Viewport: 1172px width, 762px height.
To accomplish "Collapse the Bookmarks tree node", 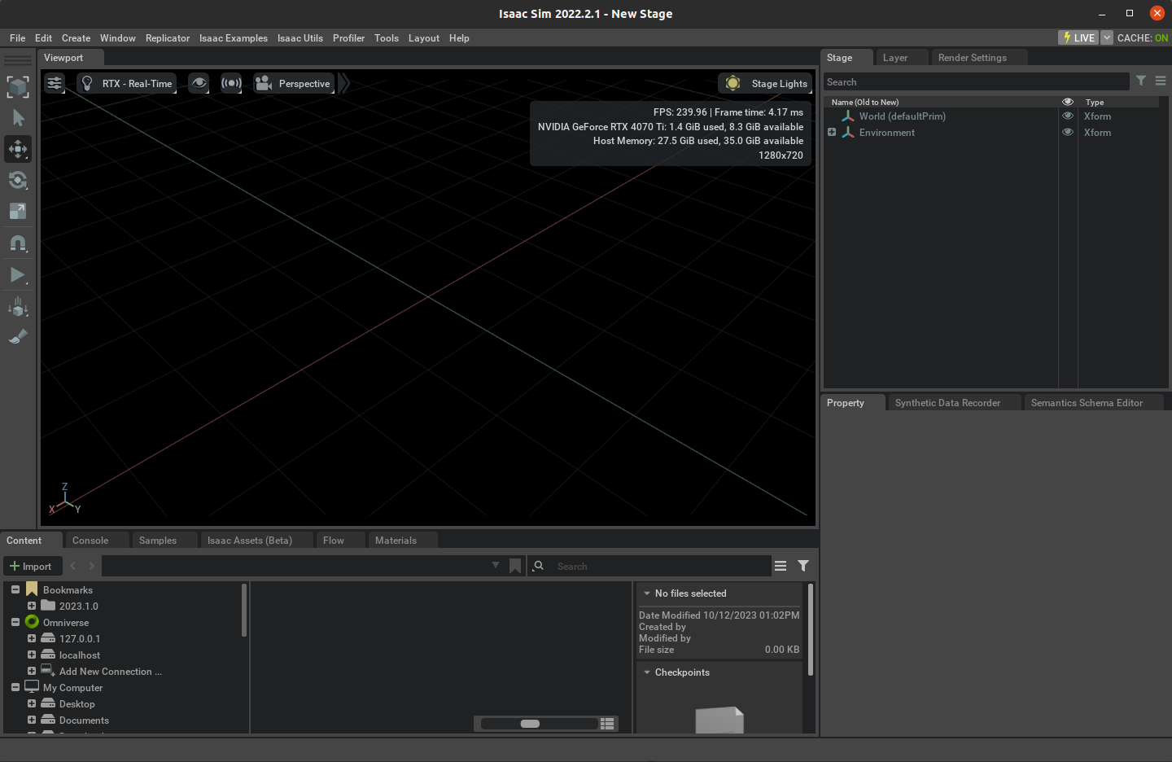I will [15, 589].
